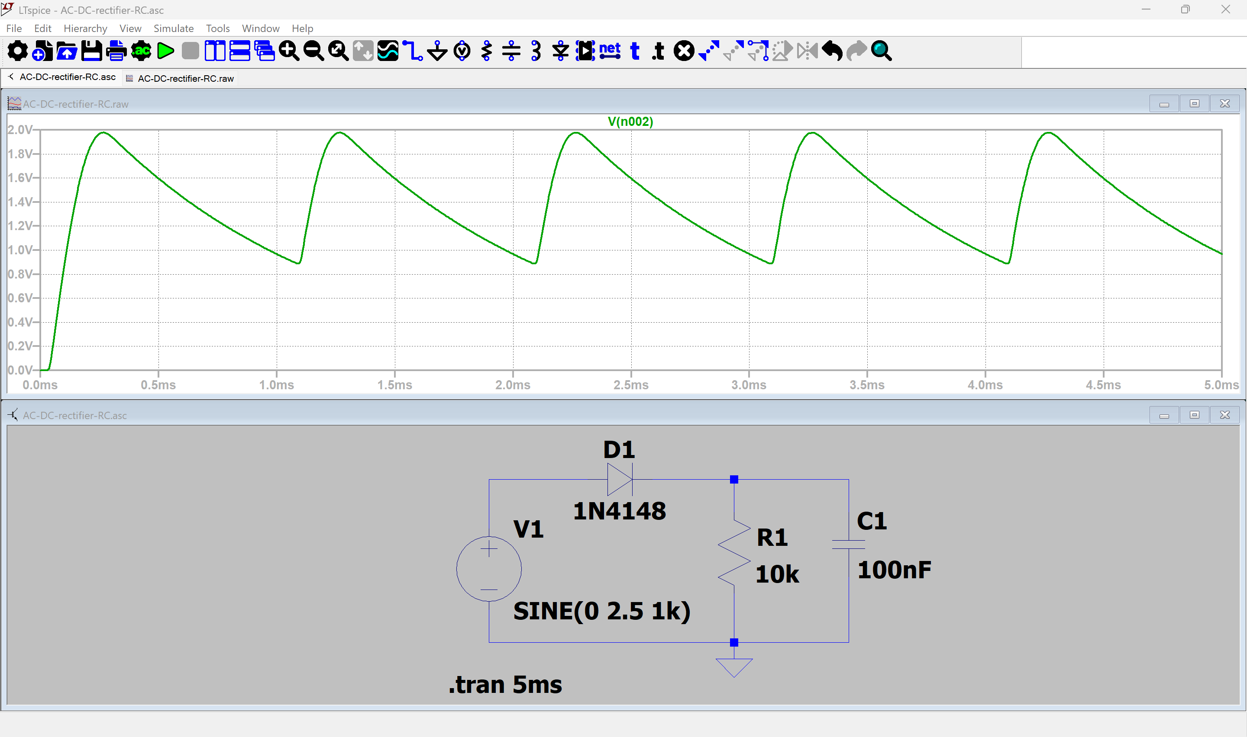Activate the Delete (X) tool
This screenshot has height=737, width=1247.
pos(684,51)
